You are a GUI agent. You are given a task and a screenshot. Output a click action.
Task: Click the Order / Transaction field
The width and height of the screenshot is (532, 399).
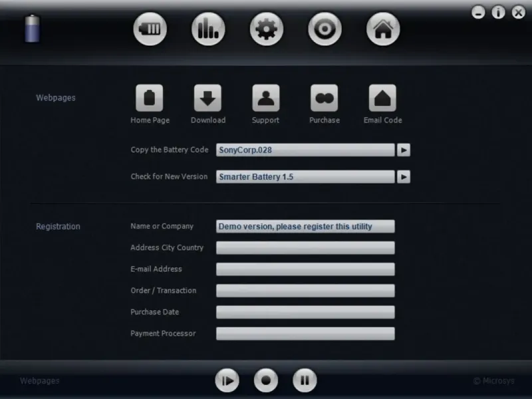click(305, 291)
